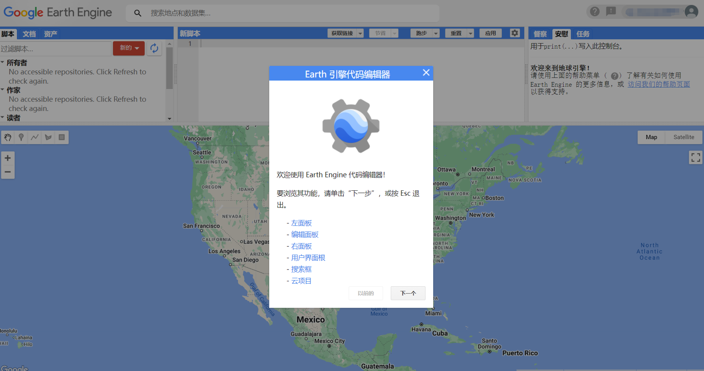Viewport: 704px width, 371px height.
Task: Open the 搜索框 link
Action: coord(301,269)
